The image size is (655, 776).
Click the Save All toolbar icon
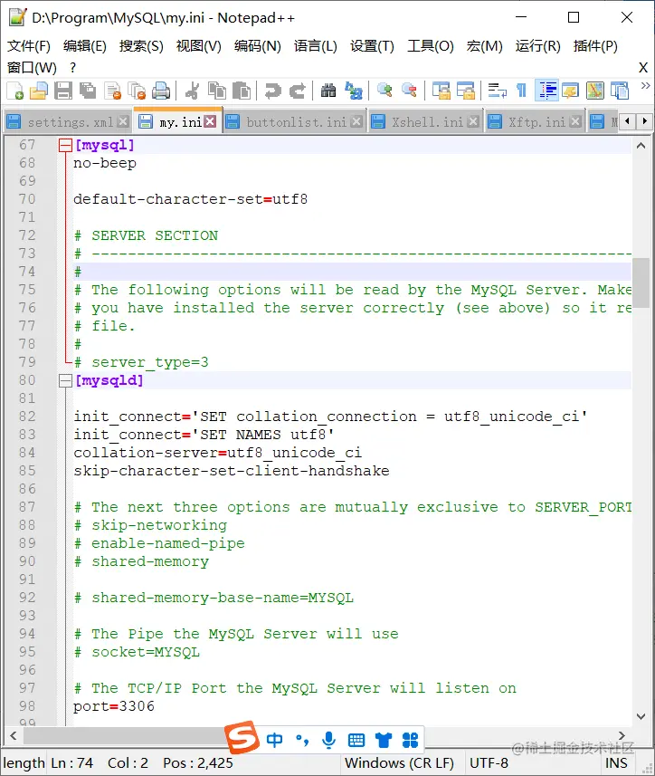click(x=88, y=91)
